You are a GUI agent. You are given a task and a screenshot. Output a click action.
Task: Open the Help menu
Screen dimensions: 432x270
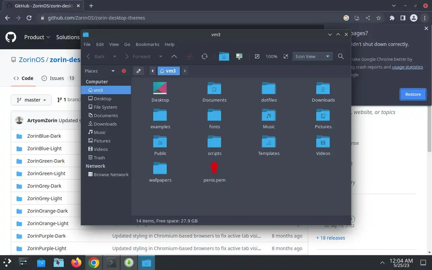[169, 44]
